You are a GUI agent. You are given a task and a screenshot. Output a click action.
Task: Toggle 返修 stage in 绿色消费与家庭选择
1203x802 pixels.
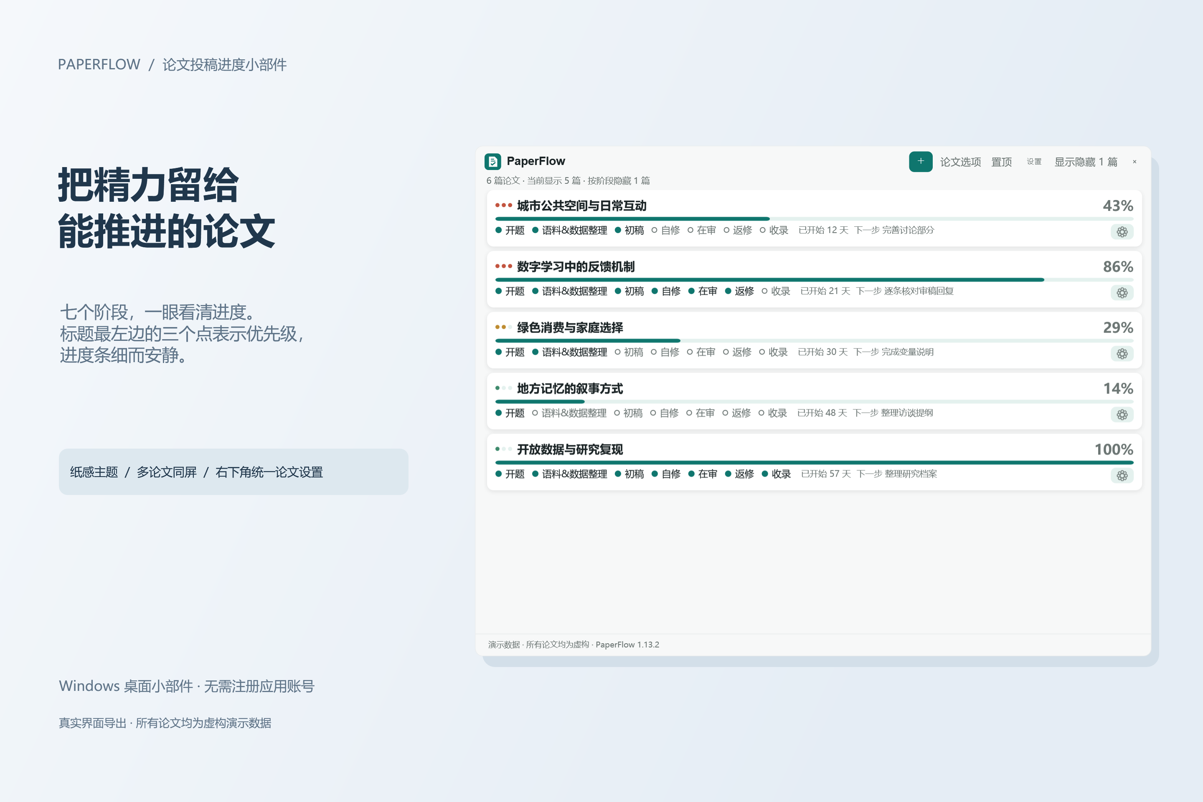coord(737,352)
